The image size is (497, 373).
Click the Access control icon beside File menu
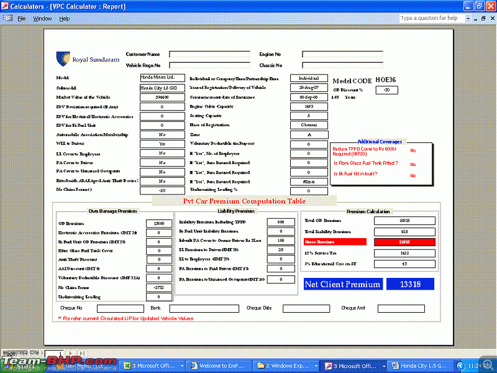click(x=7, y=19)
